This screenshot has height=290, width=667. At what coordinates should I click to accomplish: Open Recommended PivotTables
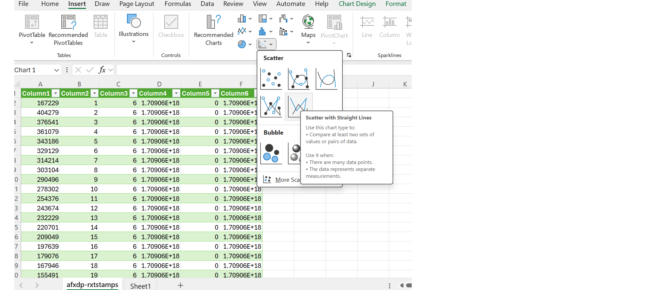coord(68,30)
